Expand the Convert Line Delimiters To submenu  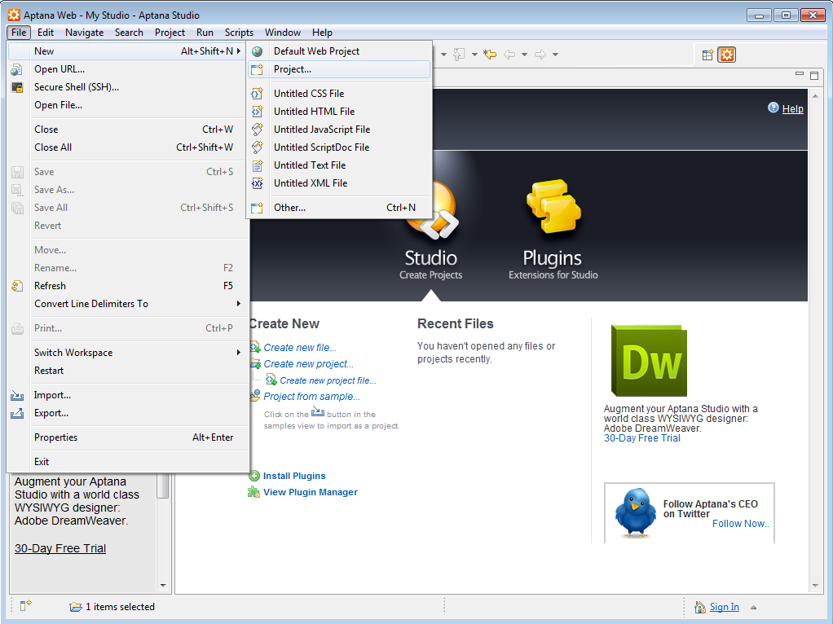pos(239,304)
